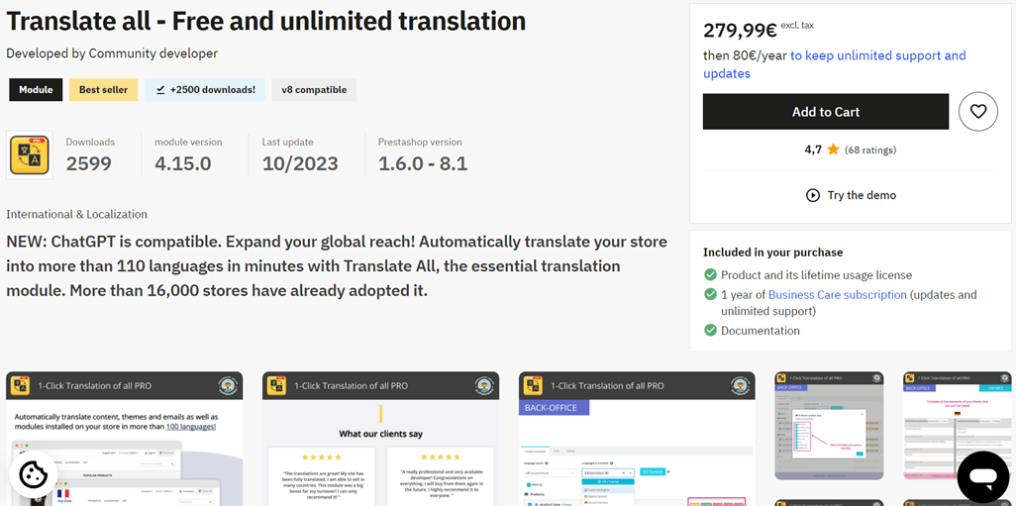Click the play icon beside Try the demo
1016x506 pixels.
pyautogui.click(x=813, y=195)
